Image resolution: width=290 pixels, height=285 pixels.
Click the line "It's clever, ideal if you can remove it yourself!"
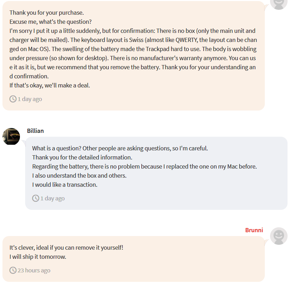66,248
